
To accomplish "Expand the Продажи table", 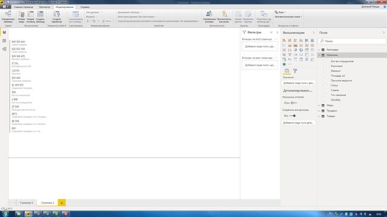I will pos(320,111).
